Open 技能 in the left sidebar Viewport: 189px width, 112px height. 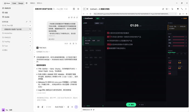point(5,13)
